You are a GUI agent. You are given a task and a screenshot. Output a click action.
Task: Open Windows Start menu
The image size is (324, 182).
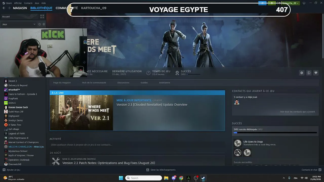121,178
